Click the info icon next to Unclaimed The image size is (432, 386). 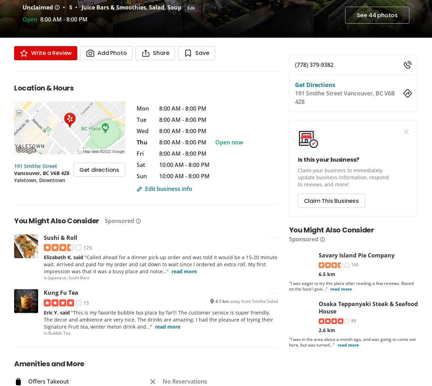pos(57,7)
